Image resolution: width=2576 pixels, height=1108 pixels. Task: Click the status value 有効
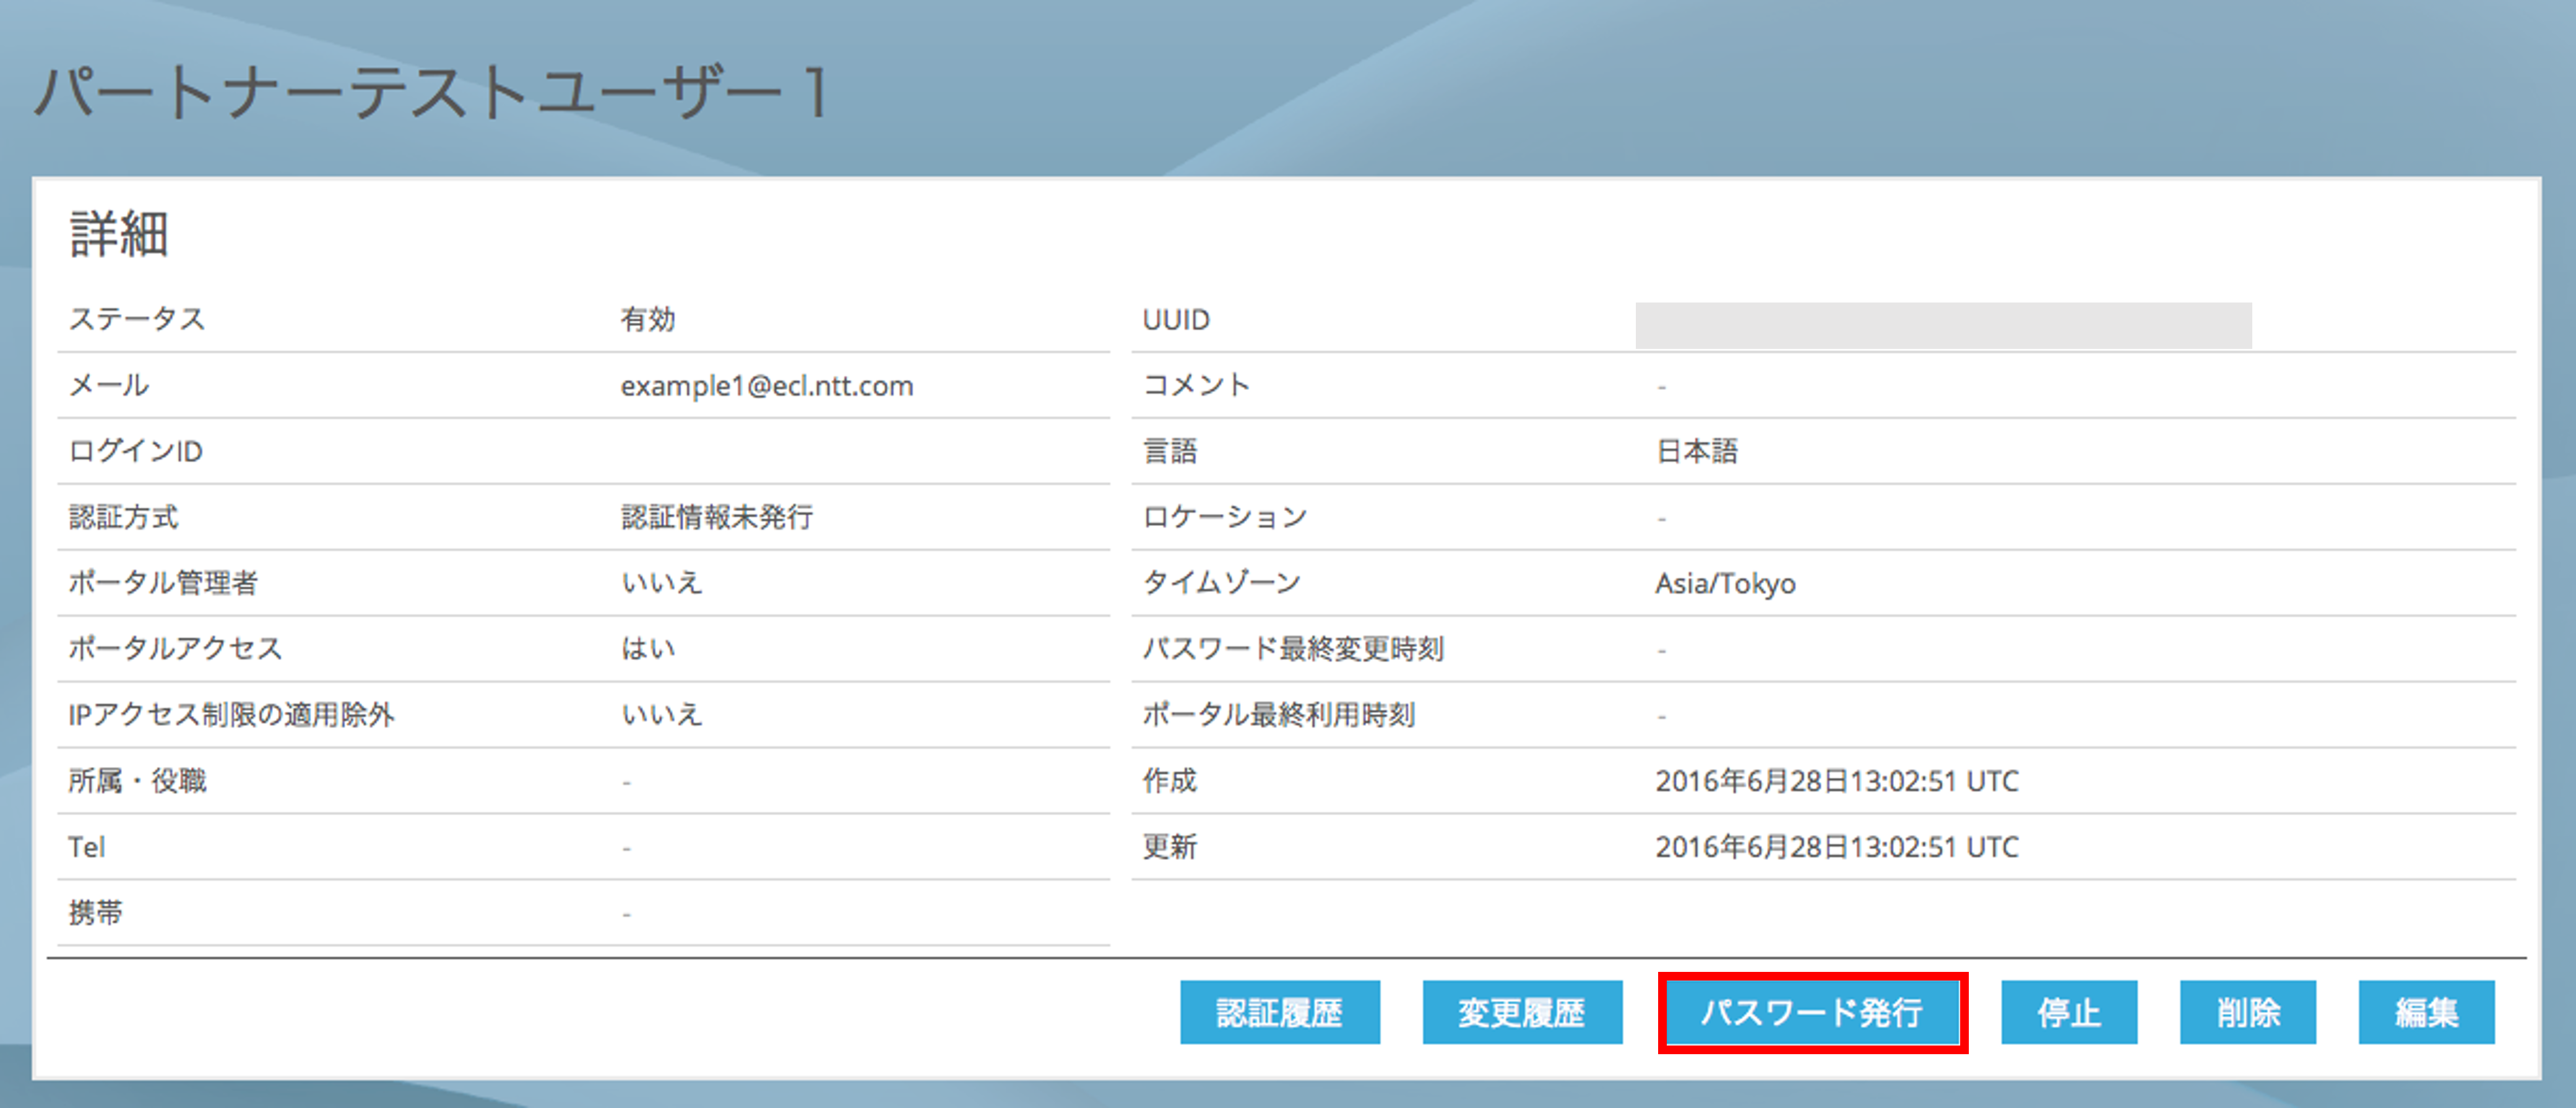tap(648, 319)
